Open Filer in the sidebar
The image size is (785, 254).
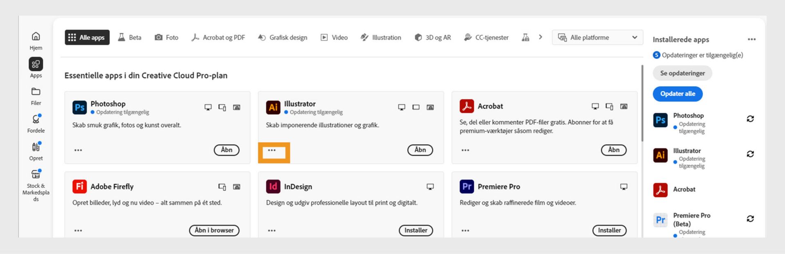36,96
